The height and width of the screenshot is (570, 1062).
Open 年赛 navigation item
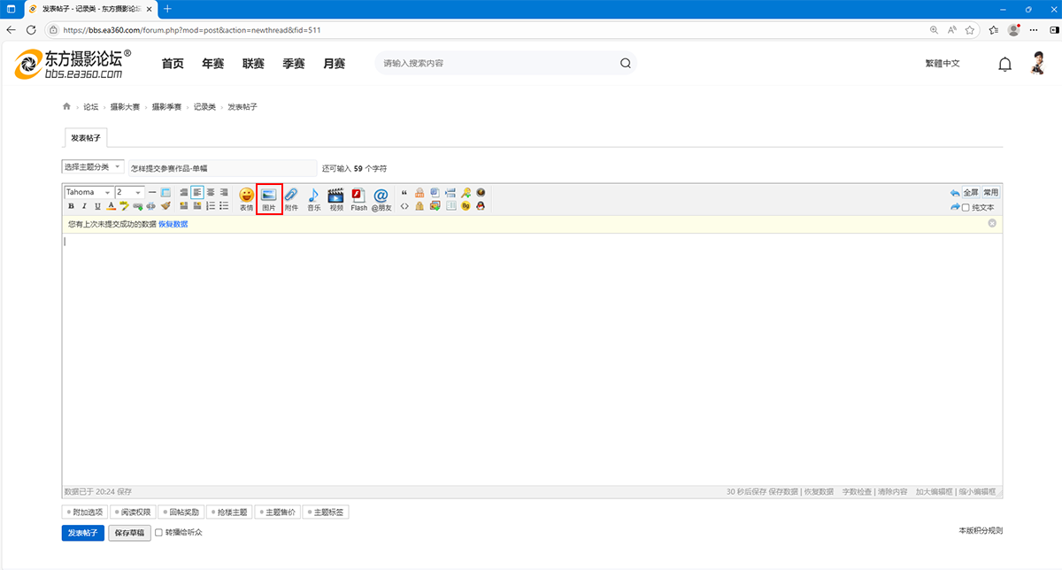[x=213, y=64]
